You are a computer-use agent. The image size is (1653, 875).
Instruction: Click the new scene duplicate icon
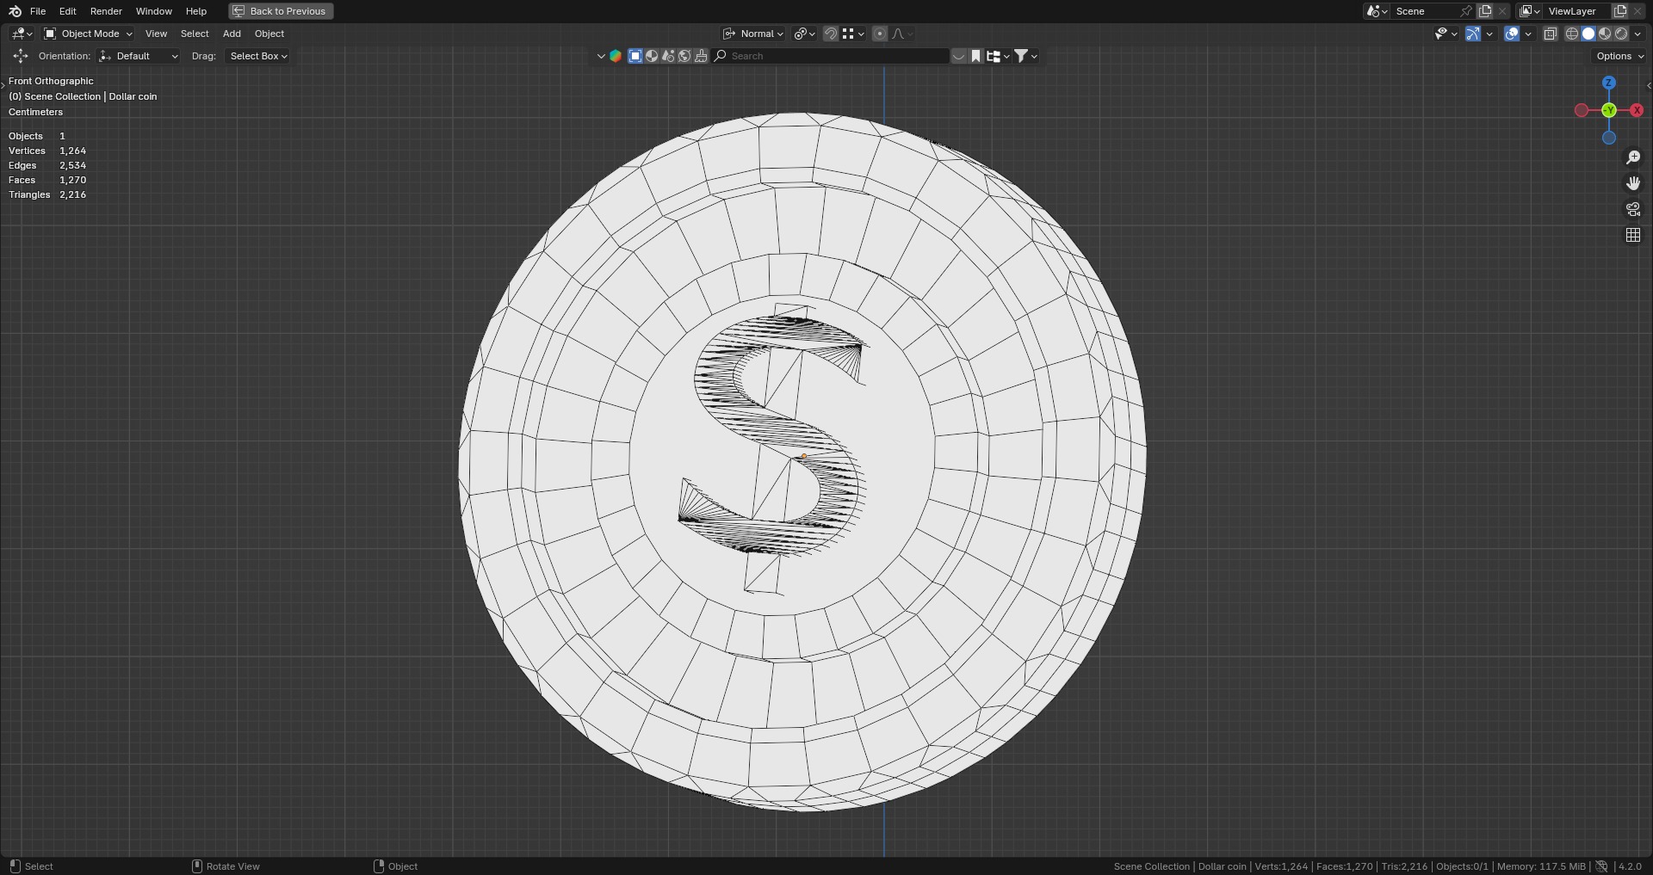click(1485, 11)
